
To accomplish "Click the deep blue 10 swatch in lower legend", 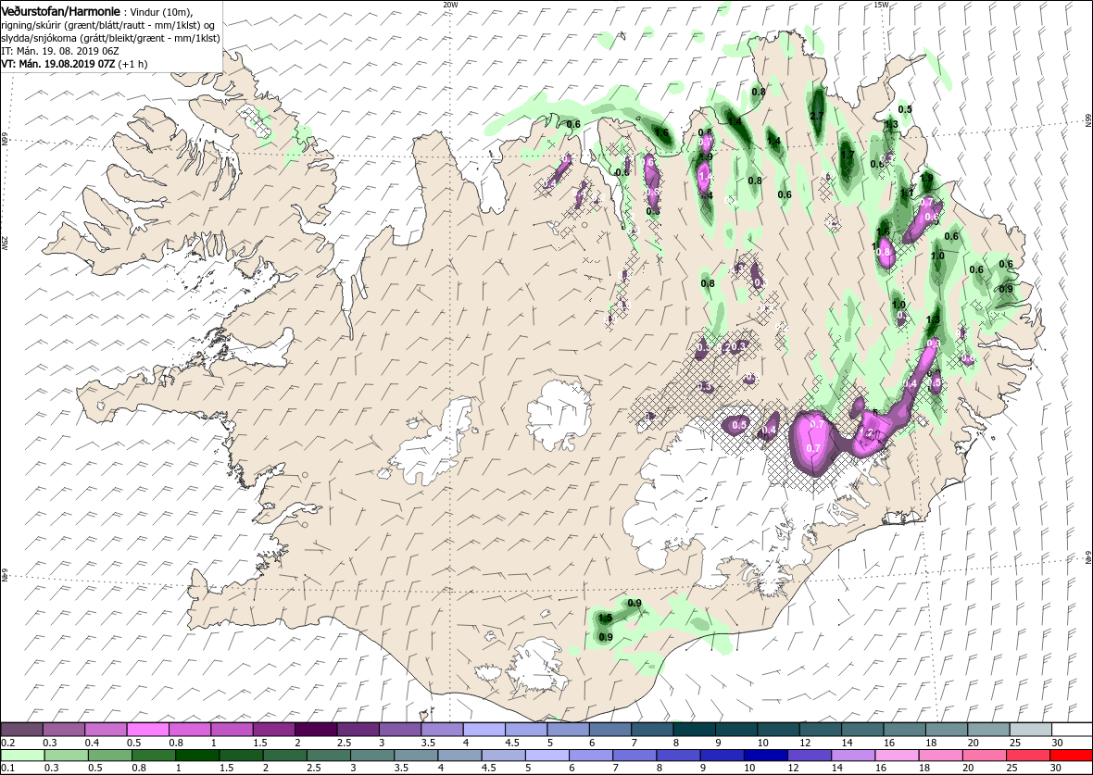I will point(765,756).
